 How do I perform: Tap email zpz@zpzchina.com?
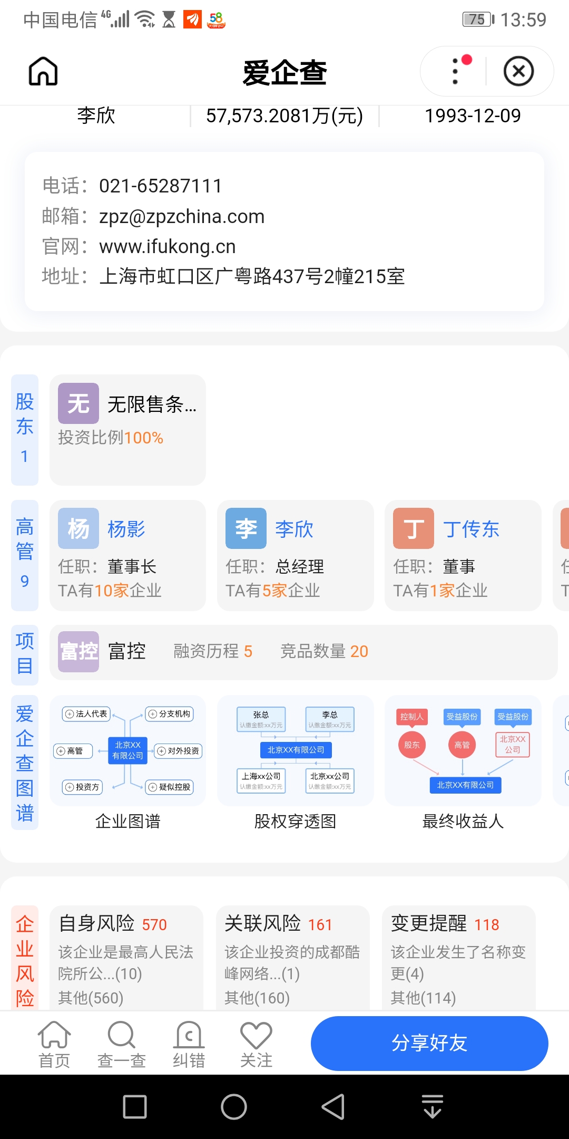click(182, 216)
